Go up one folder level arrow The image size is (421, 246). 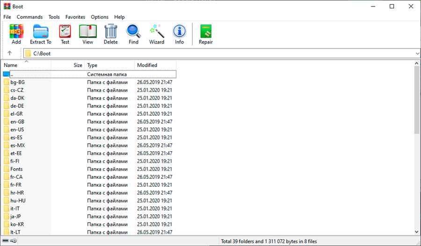tap(10, 53)
